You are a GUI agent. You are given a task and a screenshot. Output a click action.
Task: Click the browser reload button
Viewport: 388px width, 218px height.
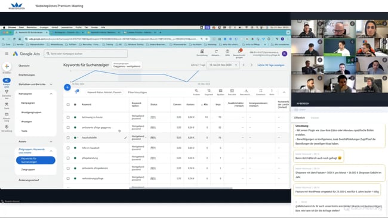point(14,39)
